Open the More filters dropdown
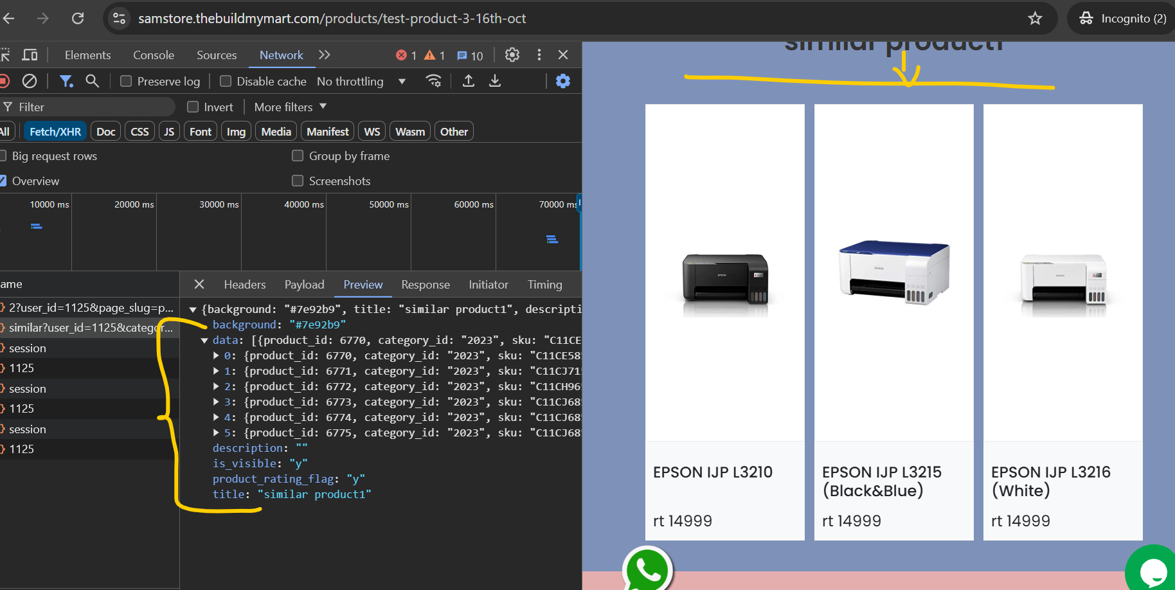Viewport: 1175px width, 590px height. click(x=291, y=107)
